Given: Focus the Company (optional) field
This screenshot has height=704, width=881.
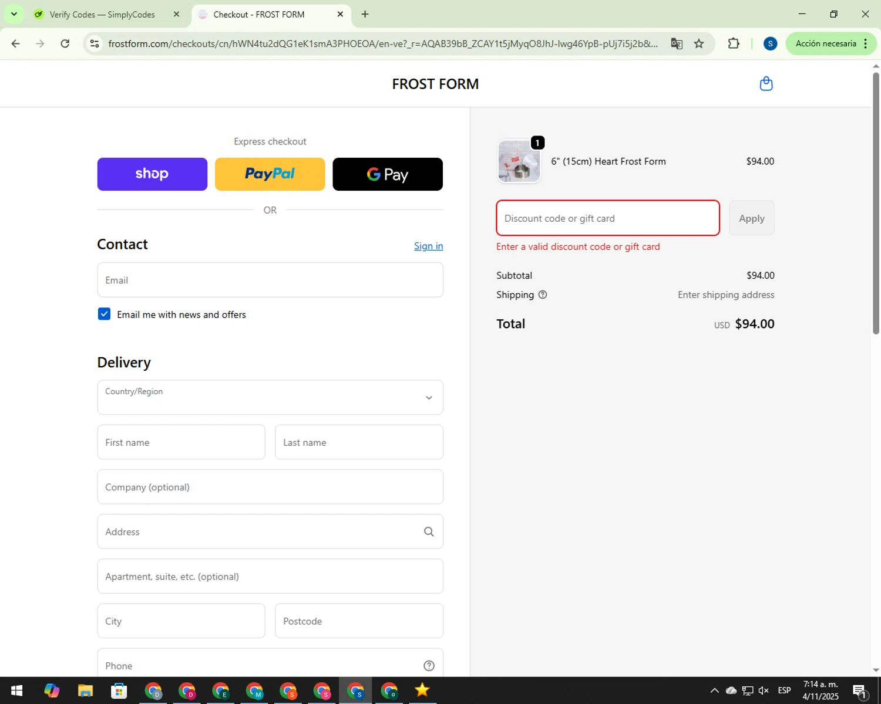Looking at the screenshot, I should pos(270,487).
